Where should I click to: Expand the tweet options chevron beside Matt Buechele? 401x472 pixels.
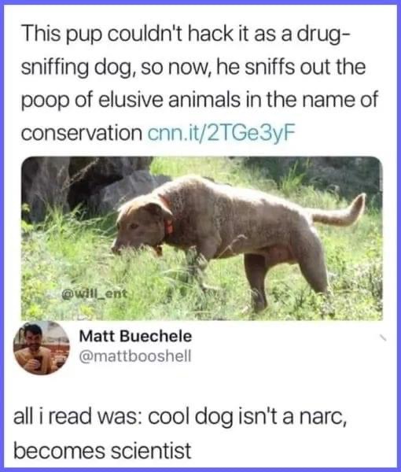pos(382,338)
